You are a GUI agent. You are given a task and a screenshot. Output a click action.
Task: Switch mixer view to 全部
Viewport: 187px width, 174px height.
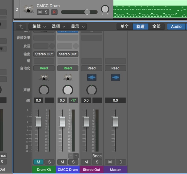click(x=156, y=27)
